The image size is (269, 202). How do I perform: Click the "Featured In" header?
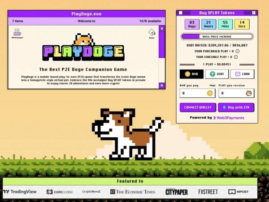[x=130, y=181]
